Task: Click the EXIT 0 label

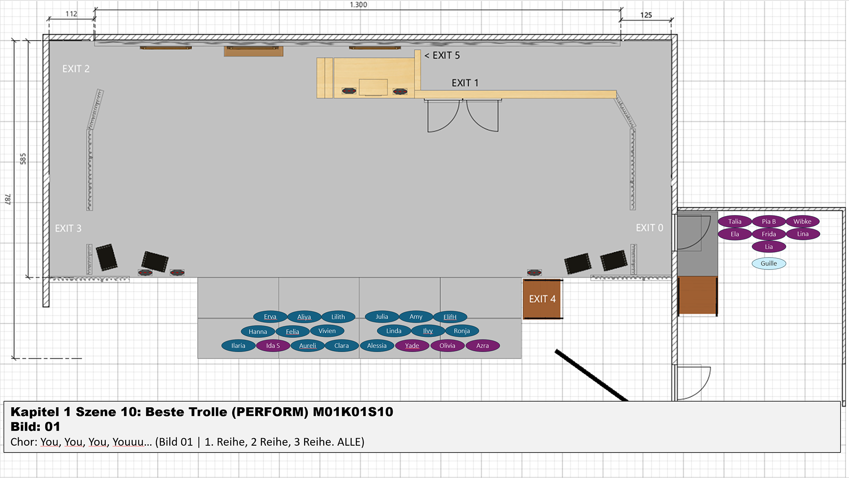Action: [x=649, y=228]
